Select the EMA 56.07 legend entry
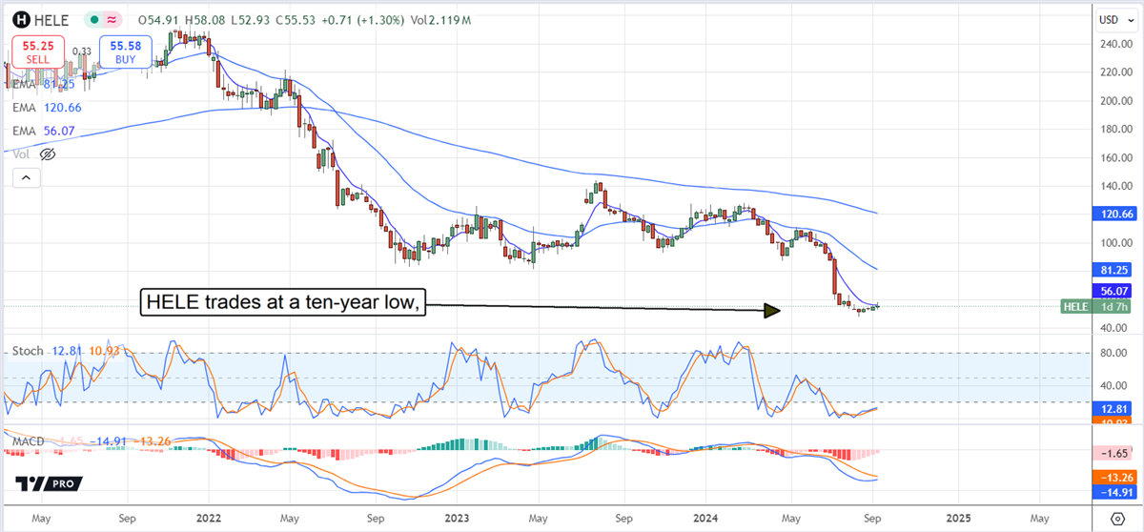Viewport: 1144px width, 532px height. (x=46, y=131)
